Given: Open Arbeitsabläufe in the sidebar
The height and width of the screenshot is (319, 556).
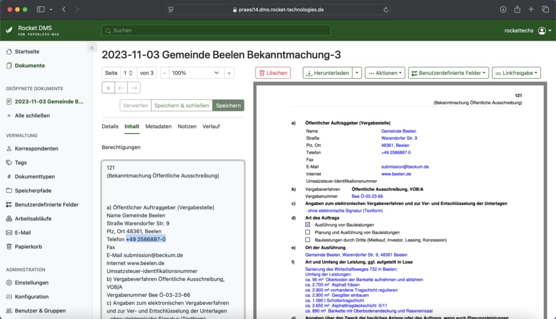Looking at the screenshot, I should pos(29,218).
